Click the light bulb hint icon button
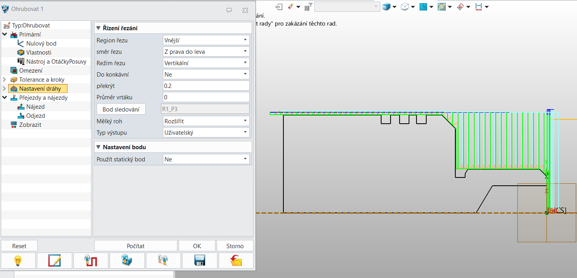This screenshot has height=278, width=577. pyautogui.click(x=18, y=261)
